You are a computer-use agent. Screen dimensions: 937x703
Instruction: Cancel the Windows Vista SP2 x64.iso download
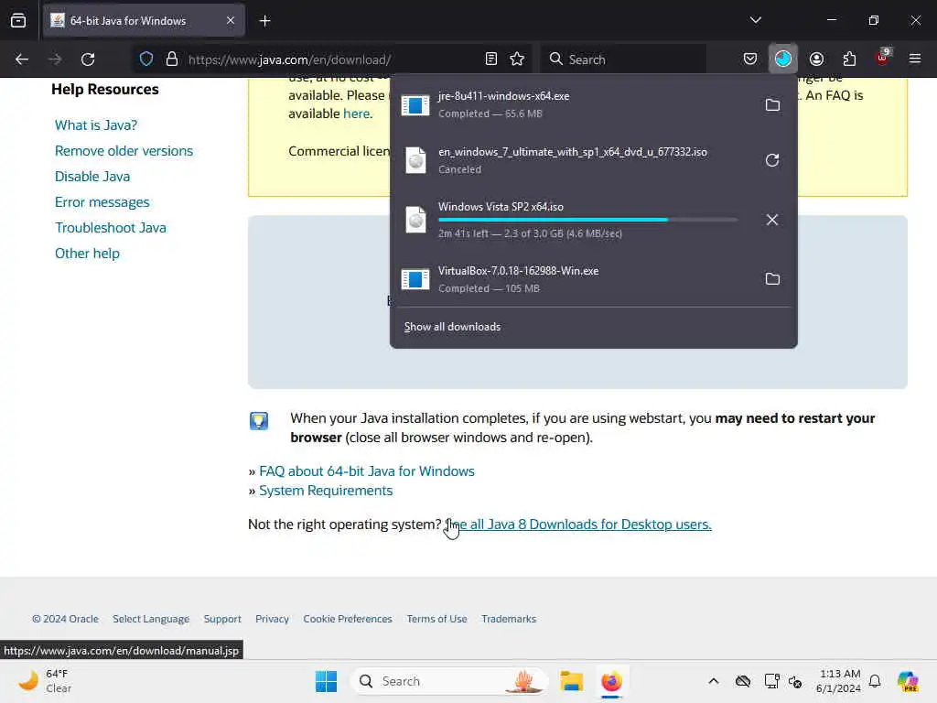tap(772, 220)
